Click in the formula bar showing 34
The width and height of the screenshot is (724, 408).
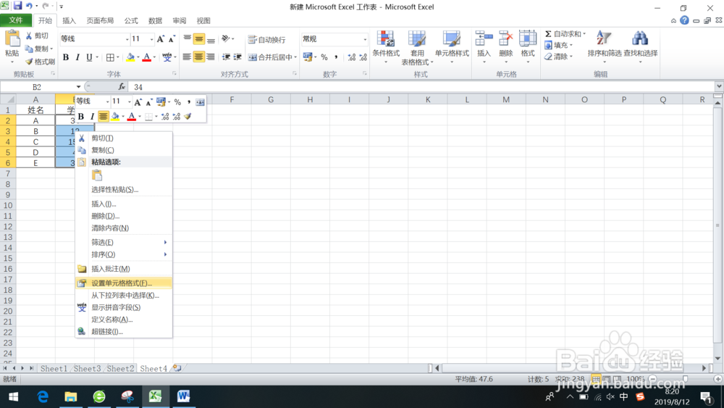pos(423,87)
